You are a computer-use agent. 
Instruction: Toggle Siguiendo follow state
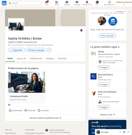(x=17, y=50)
